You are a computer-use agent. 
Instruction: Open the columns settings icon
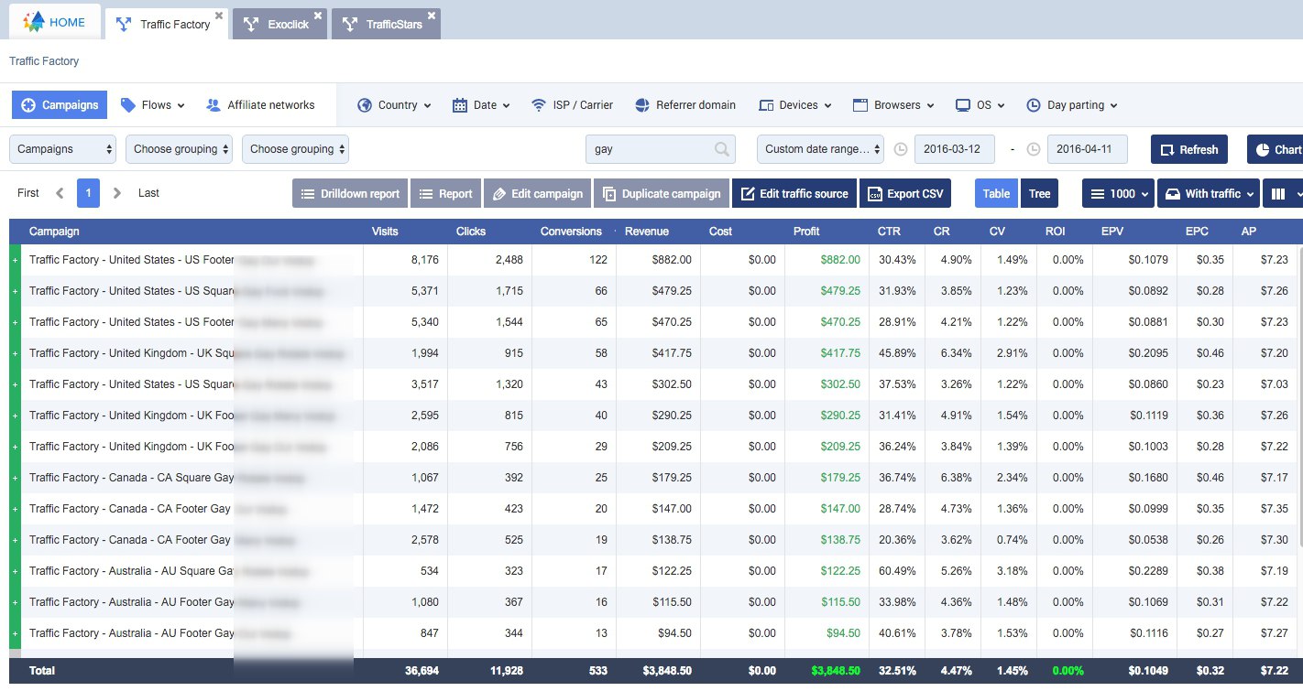click(x=1282, y=193)
